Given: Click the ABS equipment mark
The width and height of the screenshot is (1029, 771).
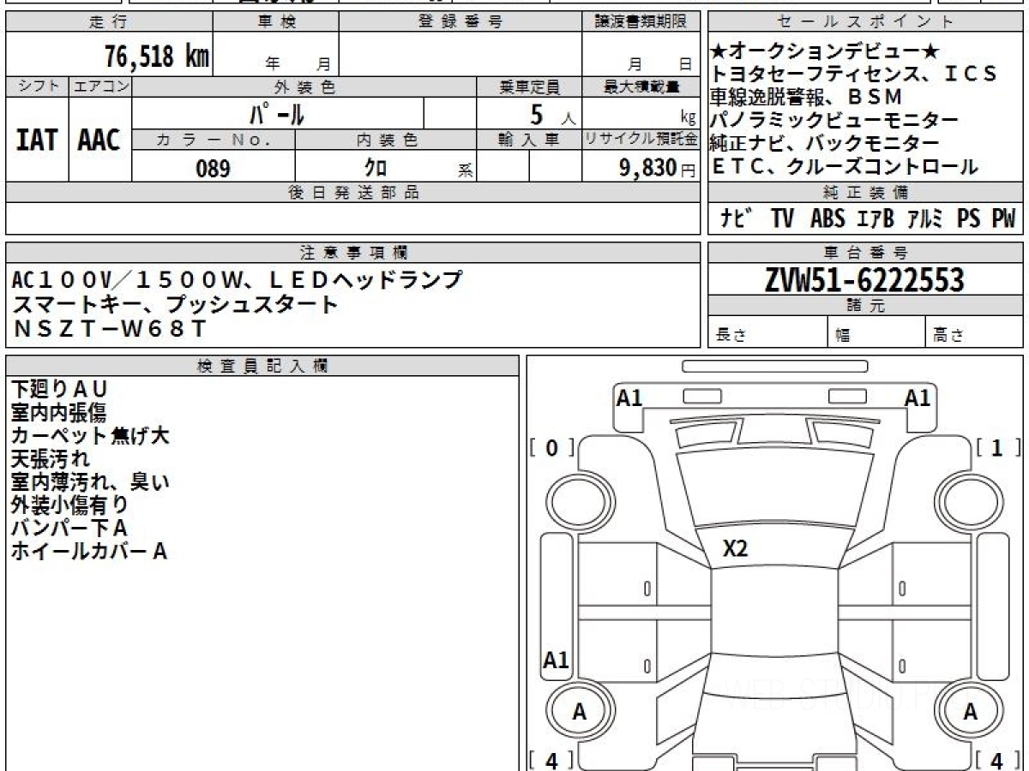Looking at the screenshot, I should (827, 219).
